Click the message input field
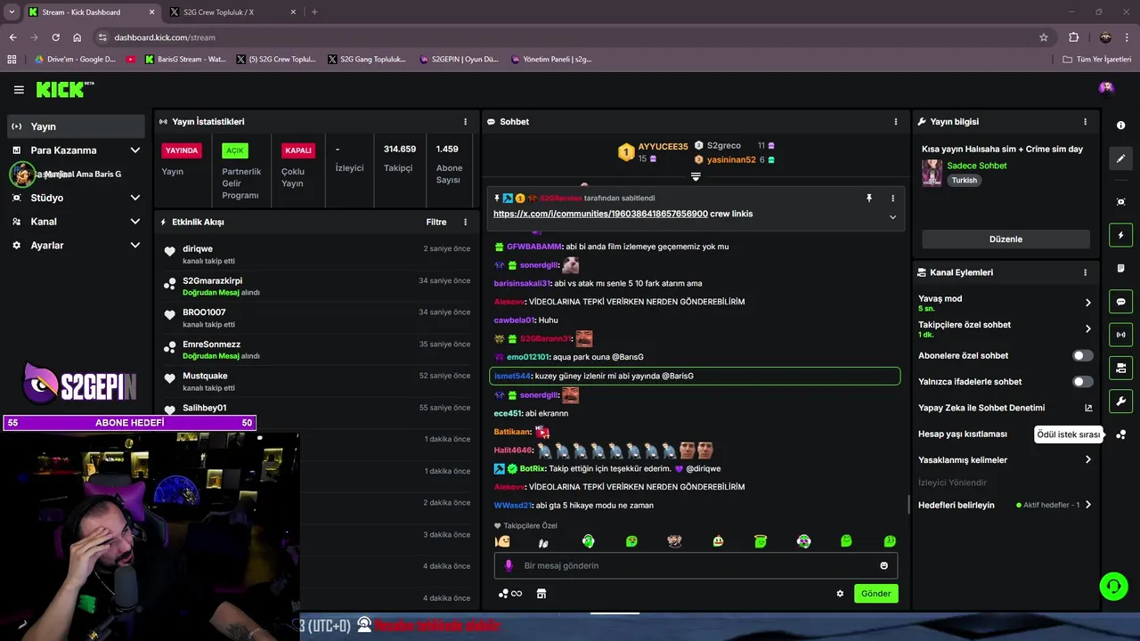Image resolution: width=1140 pixels, height=641 pixels. click(696, 565)
